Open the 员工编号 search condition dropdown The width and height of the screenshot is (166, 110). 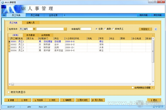pyautogui.click(x=34, y=29)
